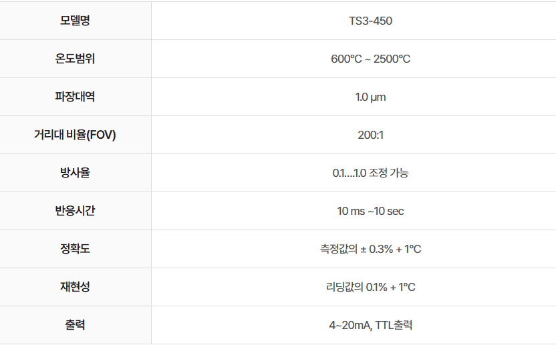Screen dimensions: 556x345
Task: Click the 리딩값의 0.1% + 1℃ value
Action: coord(370,287)
